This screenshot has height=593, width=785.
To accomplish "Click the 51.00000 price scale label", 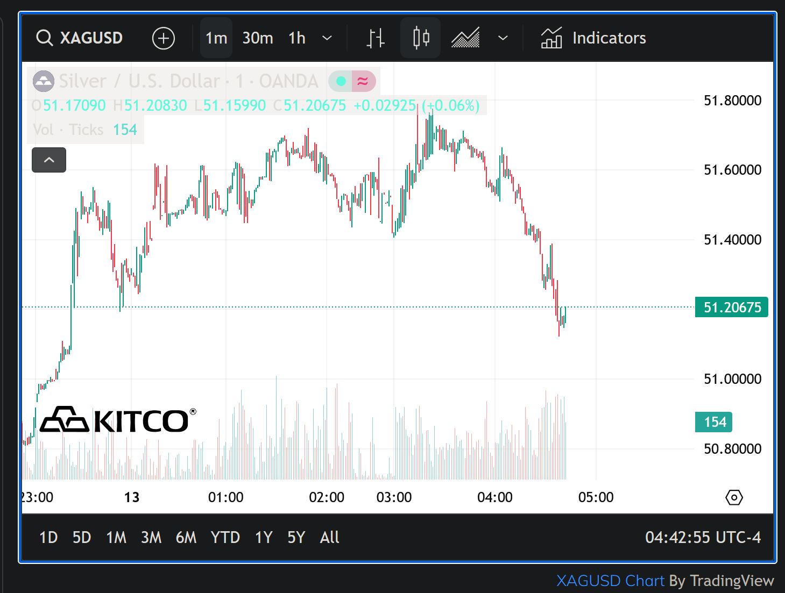I will pyautogui.click(x=732, y=379).
